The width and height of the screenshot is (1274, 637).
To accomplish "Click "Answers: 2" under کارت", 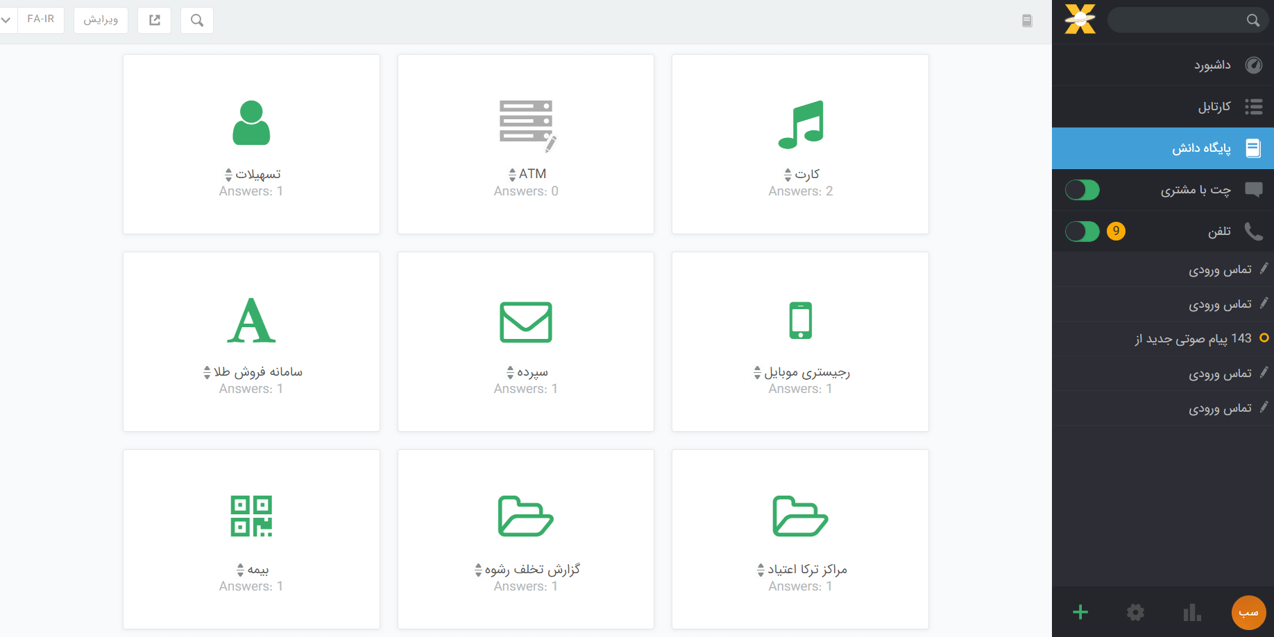I will (x=801, y=191).
